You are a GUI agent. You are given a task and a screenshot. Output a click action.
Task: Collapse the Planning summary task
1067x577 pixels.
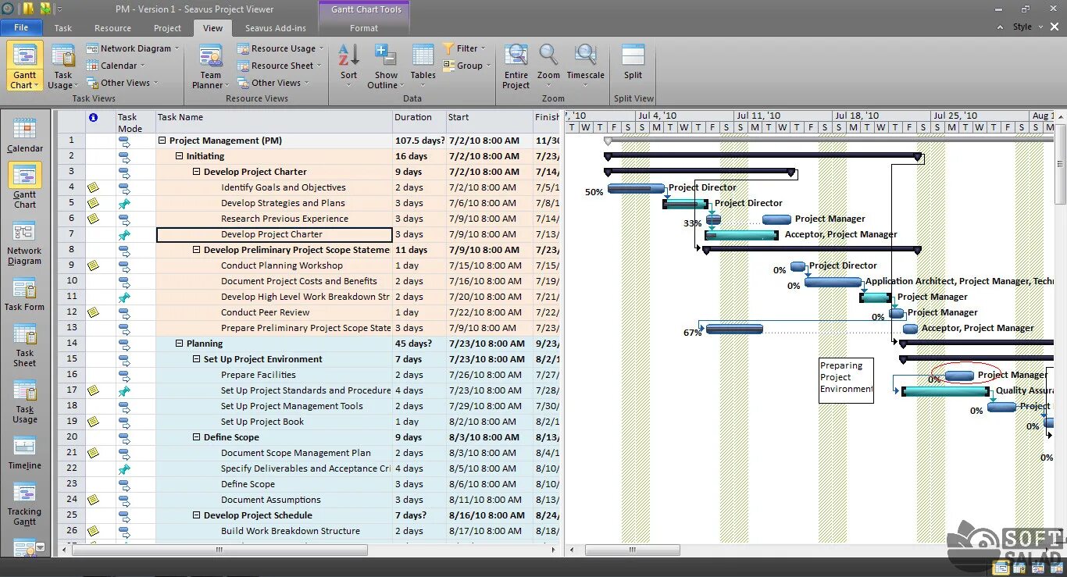pos(180,344)
